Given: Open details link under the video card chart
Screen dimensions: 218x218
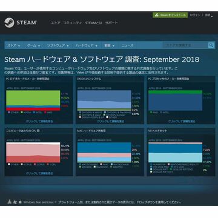Looking at the screenshot, I should click(39, 121).
